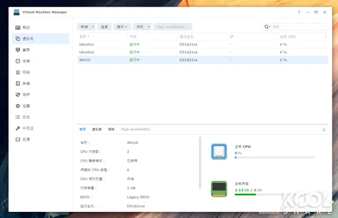The height and width of the screenshot is (218, 338).
Task: Click the 2 GB memory capacity value
Action: (x=131, y=188)
